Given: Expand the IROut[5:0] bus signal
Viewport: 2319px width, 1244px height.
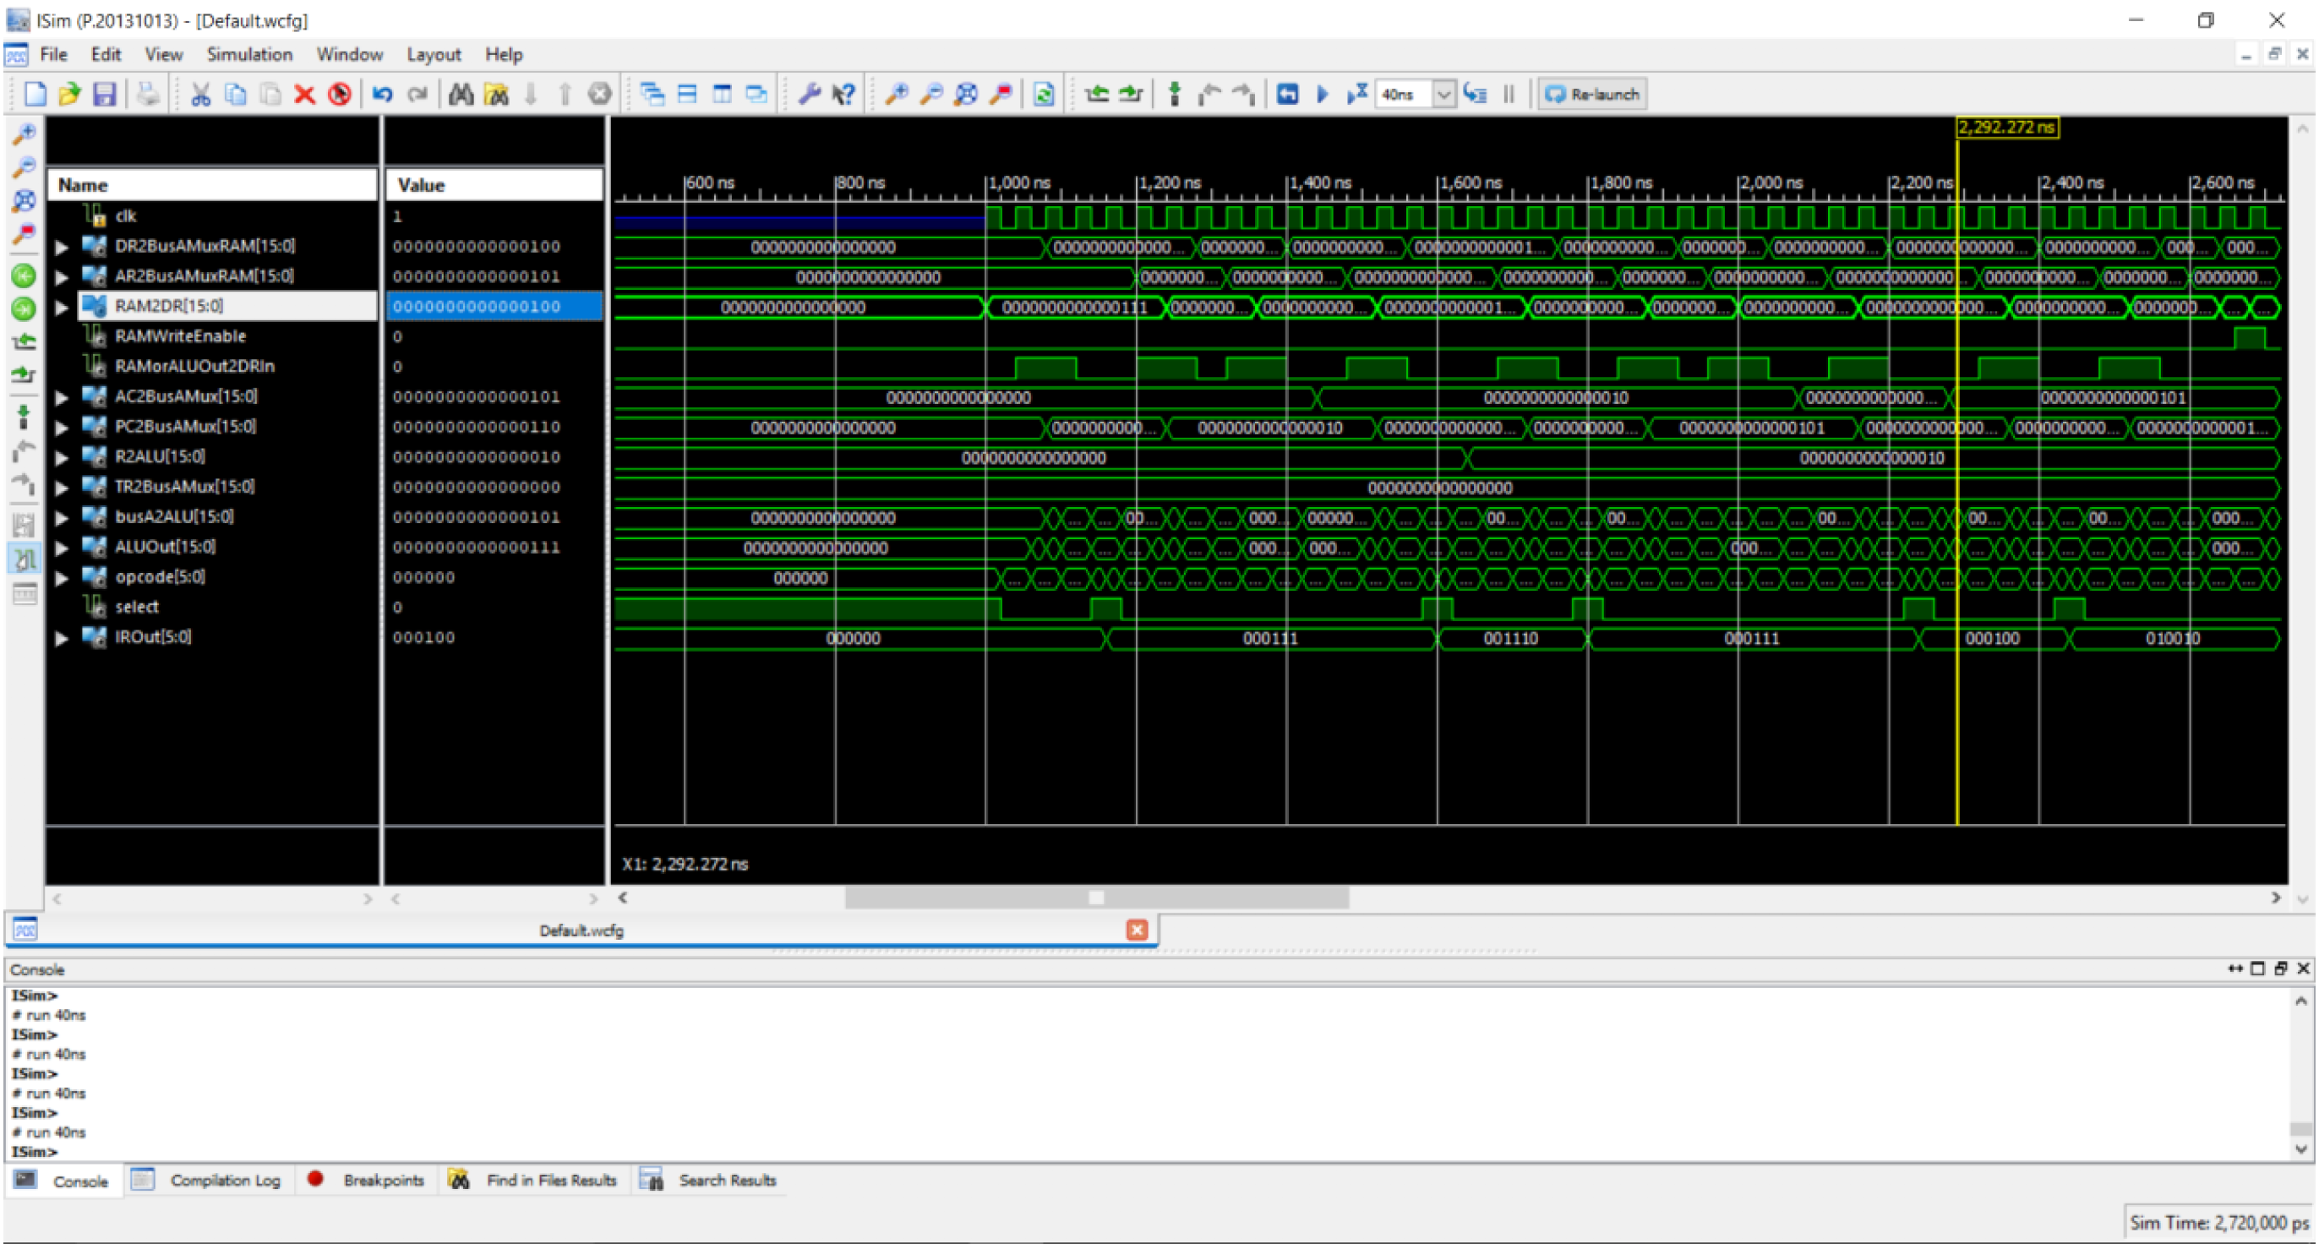Looking at the screenshot, I should [x=61, y=638].
